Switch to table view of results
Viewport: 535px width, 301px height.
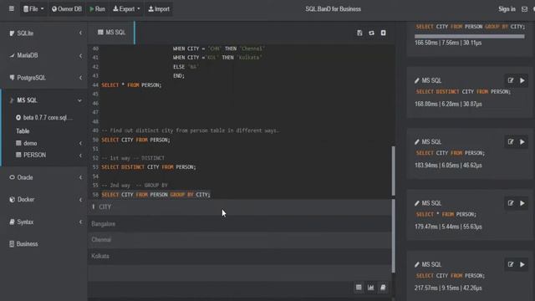point(359,288)
